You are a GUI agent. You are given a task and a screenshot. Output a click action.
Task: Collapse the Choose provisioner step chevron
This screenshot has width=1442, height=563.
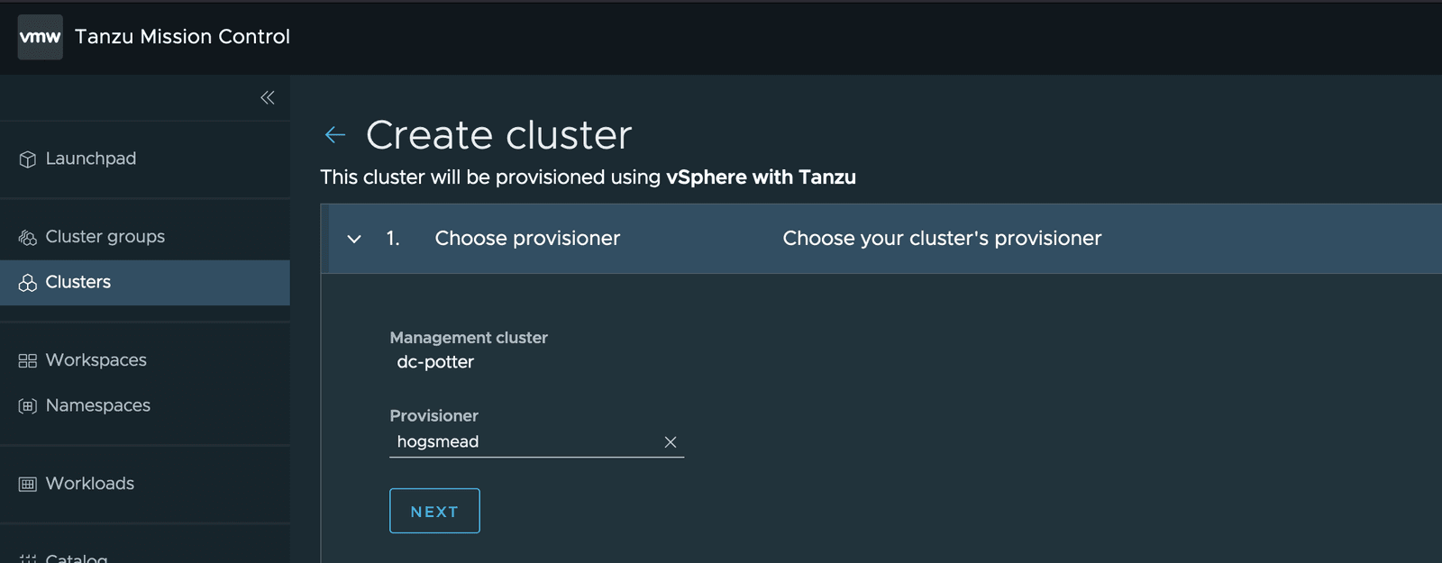(x=354, y=239)
